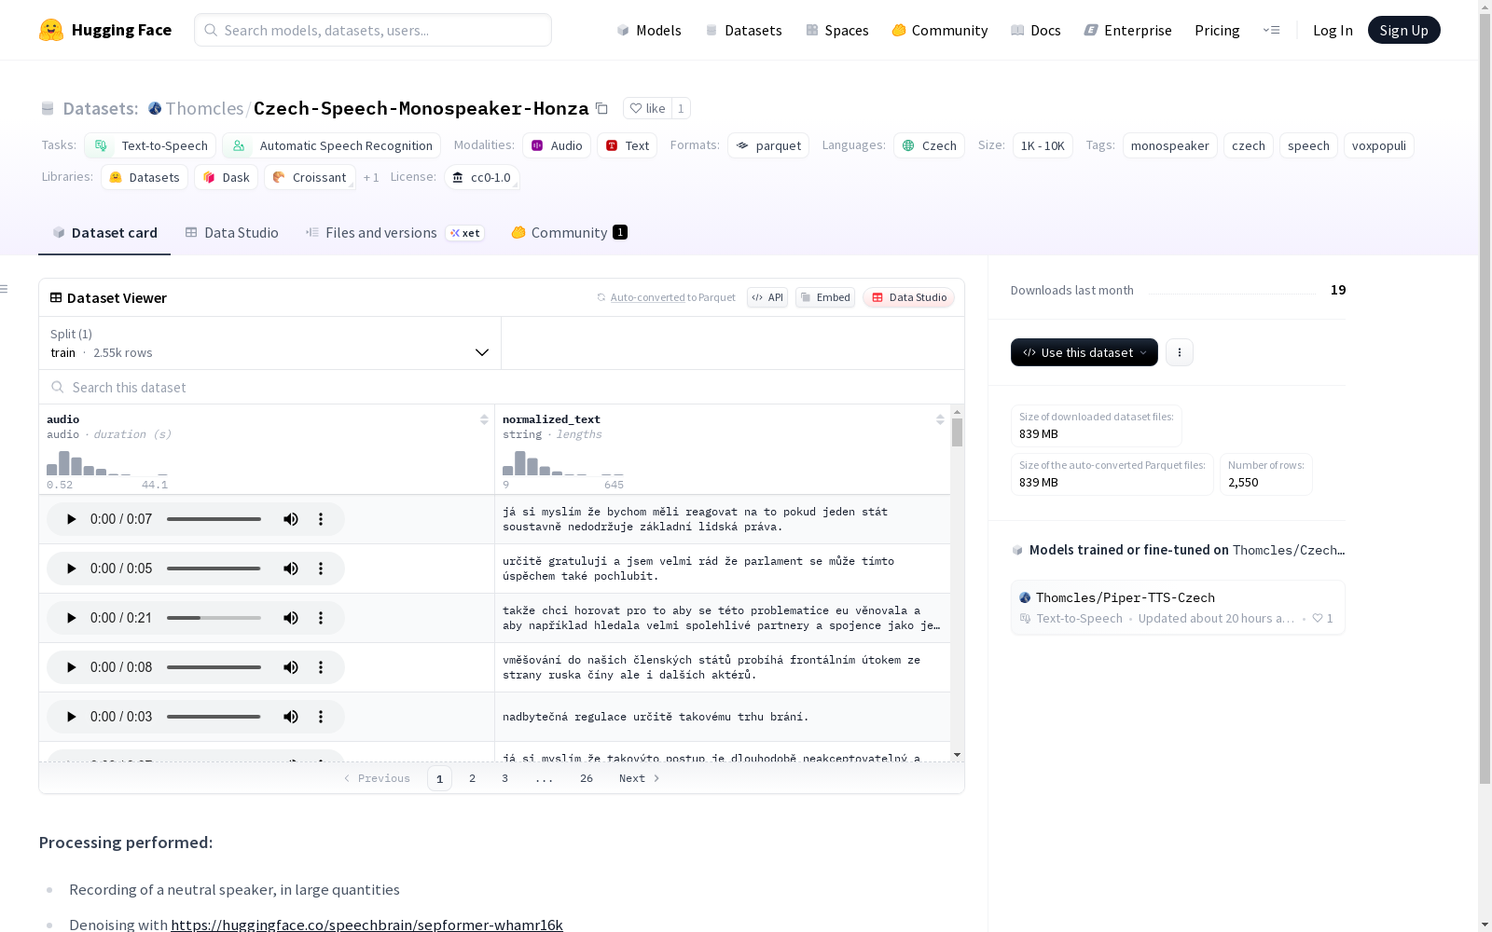This screenshot has height=932, width=1492.
Task: Mute the 0:05 audio clip
Action: 291,569
